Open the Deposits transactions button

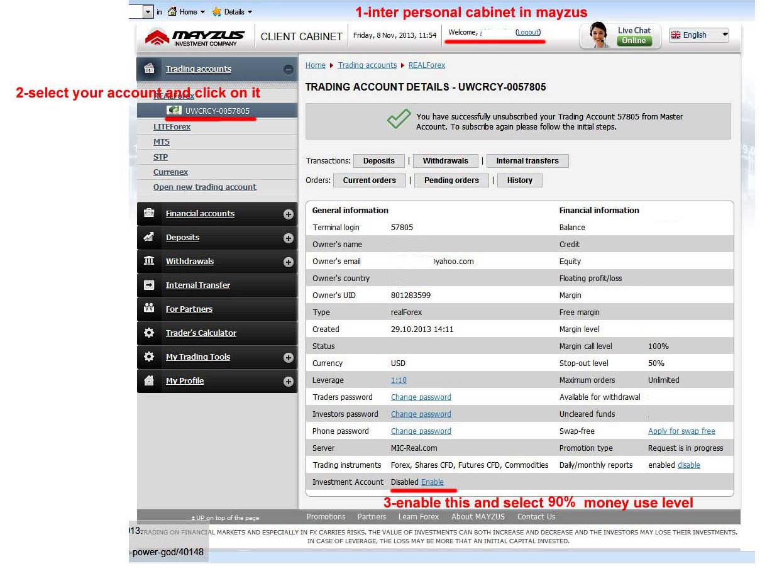point(379,161)
